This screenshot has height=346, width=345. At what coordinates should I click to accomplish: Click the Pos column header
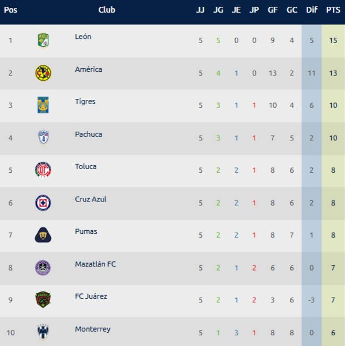click(11, 10)
